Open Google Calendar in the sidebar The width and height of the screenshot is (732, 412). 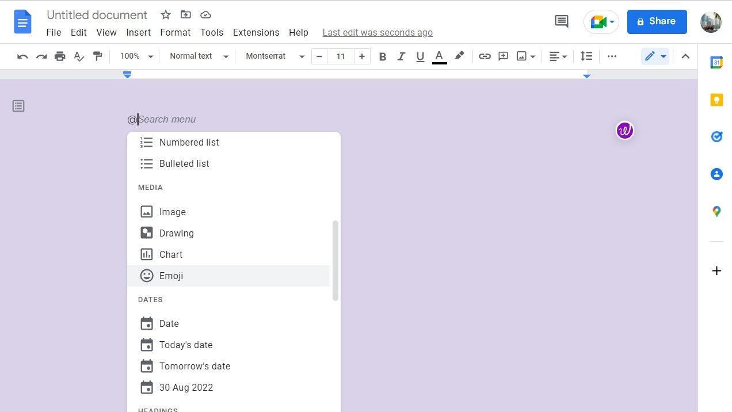716,62
